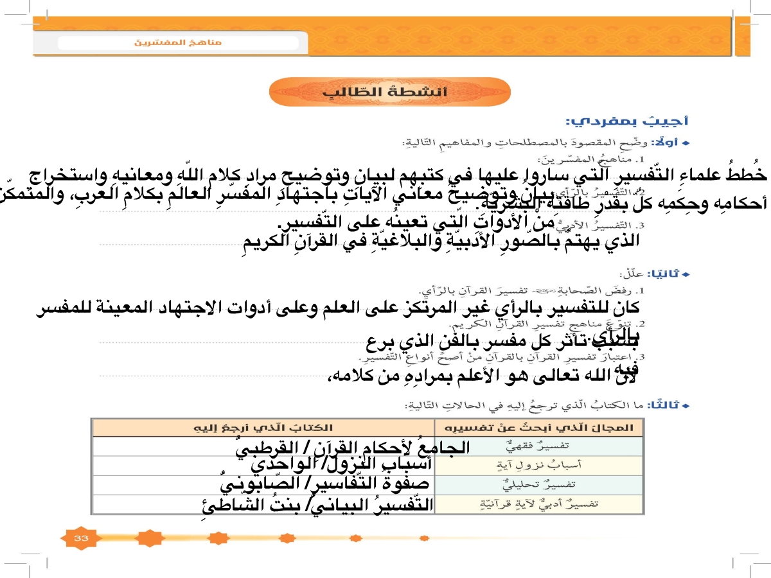
Task: Click the answer الجامع لأحكام القرآن / القرطبي
Action: [x=353, y=447]
